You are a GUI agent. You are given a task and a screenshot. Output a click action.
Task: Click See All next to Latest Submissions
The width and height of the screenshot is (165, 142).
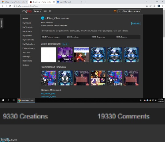65,44
